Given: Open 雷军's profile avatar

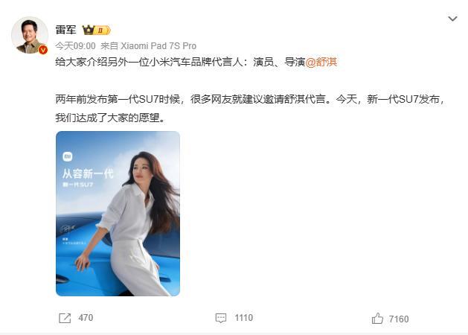Looking at the screenshot, I should point(29,35).
